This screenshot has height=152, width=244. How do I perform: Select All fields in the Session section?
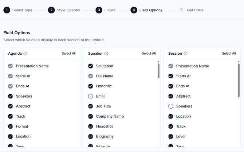229,54
